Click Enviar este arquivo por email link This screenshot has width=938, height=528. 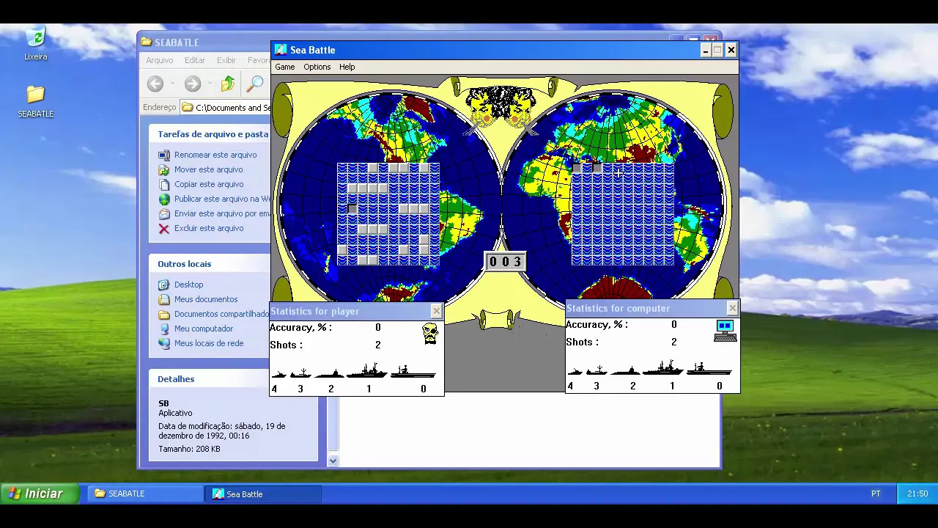(x=222, y=213)
